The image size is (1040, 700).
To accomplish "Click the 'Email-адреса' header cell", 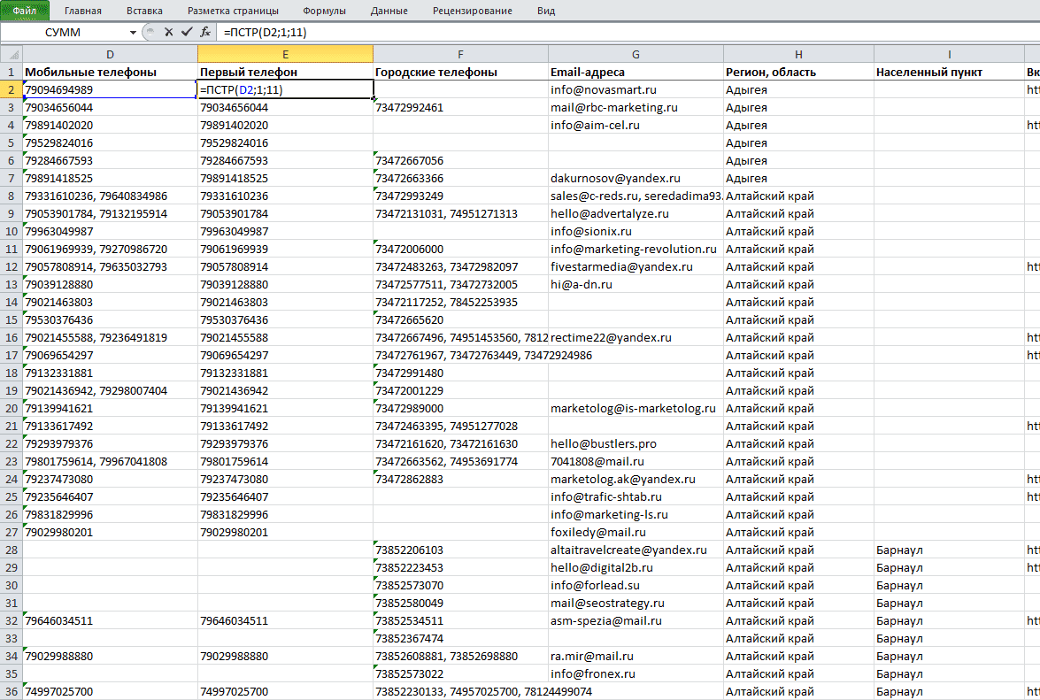I will coord(636,73).
